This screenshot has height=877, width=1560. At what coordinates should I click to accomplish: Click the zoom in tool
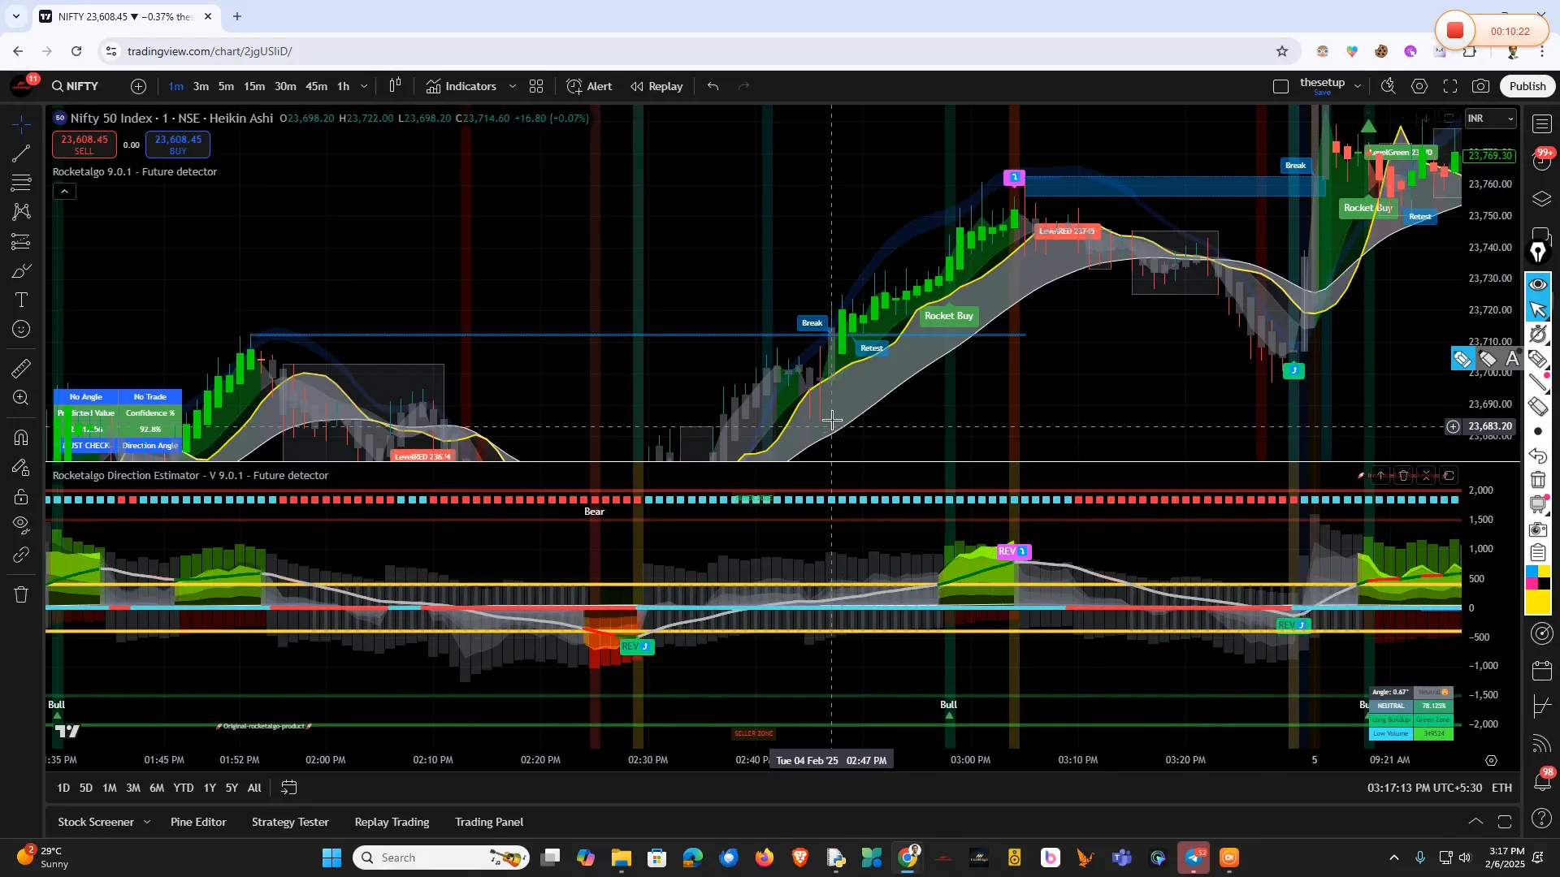[x=22, y=398]
